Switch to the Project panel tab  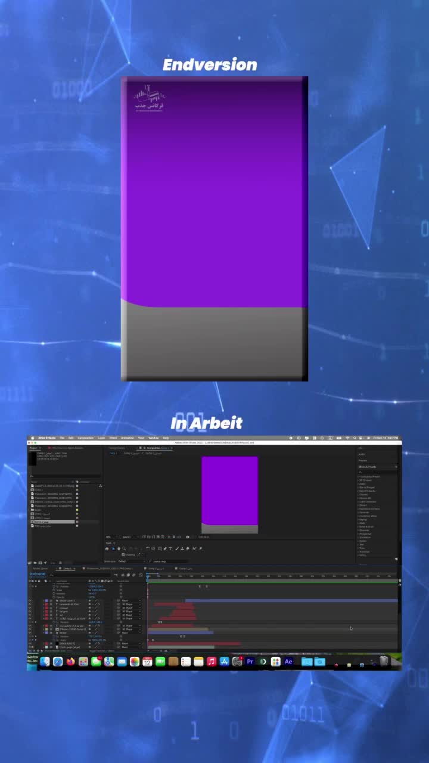33,448
